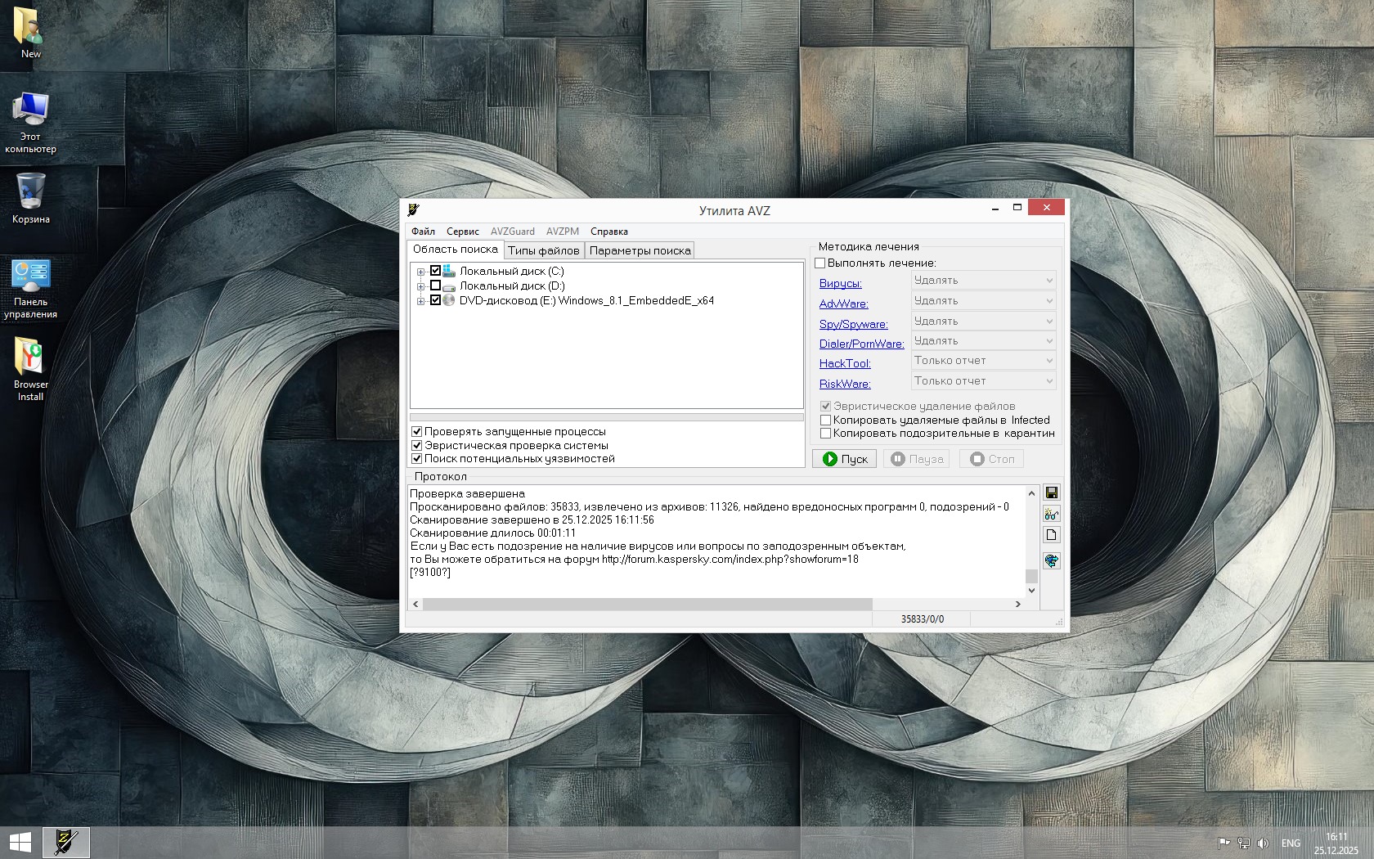This screenshot has height=859, width=1374.
Task: Expand the Локальный диск (D:) tree node
Action: point(420,286)
